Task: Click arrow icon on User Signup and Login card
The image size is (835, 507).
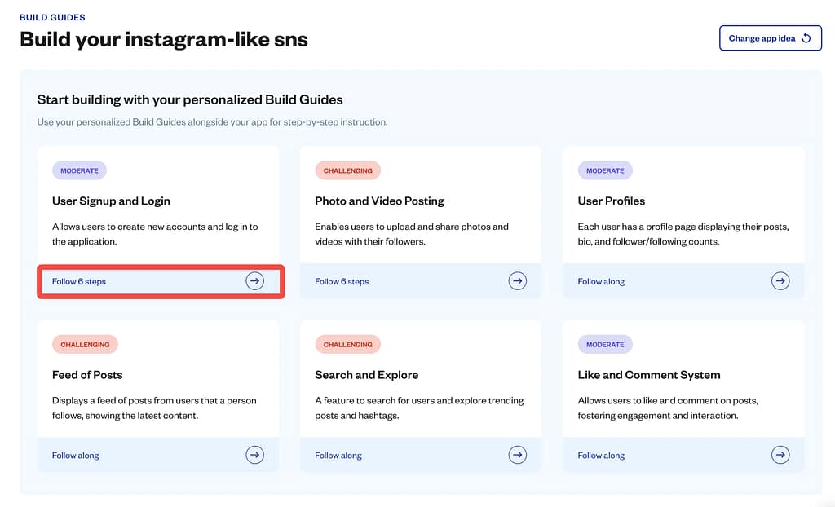Action: pyautogui.click(x=255, y=281)
